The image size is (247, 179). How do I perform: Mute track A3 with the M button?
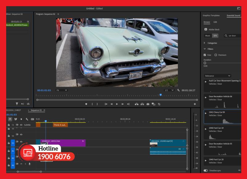(x=21, y=164)
